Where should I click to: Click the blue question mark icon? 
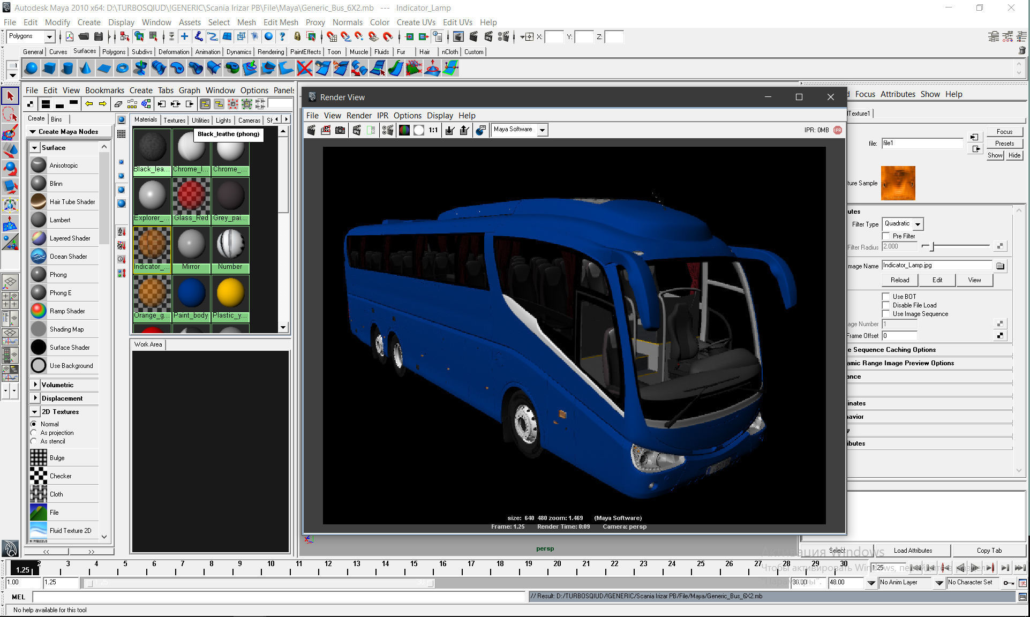tap(282, 36)
